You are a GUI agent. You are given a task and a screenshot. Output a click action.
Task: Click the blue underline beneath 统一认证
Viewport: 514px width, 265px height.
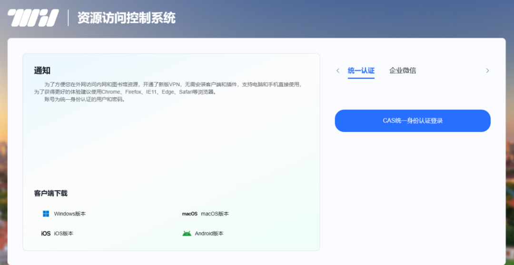tap(361, 78)
